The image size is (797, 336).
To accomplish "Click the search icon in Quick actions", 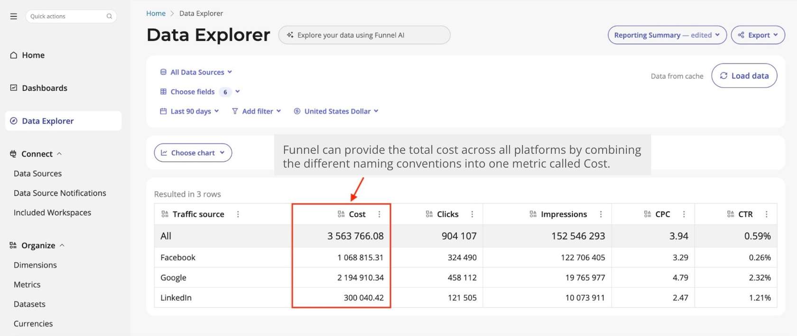I will 109,16.
